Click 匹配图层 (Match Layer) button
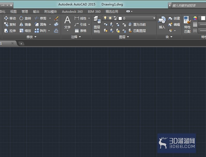Image resolution: width=206 pixels, height=157 pixels. (137, 31)
